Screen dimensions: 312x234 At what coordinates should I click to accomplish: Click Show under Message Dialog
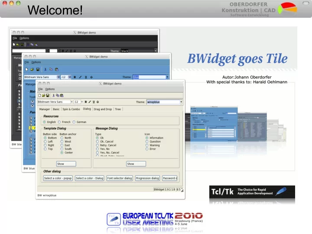coord(136,164)
